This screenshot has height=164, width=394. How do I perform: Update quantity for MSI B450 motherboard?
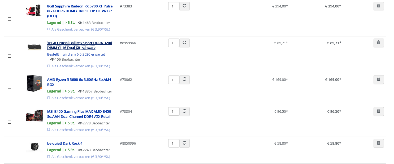184,111
